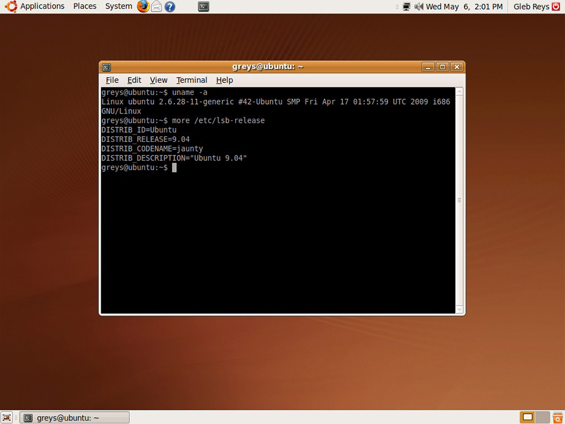Open the Places menu
Viewport: 565px width, 424px height.
(85, 7)
